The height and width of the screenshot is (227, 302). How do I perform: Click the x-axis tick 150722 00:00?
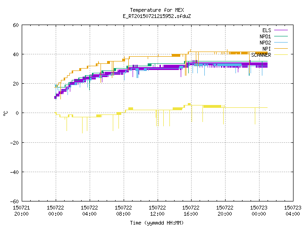56,211
